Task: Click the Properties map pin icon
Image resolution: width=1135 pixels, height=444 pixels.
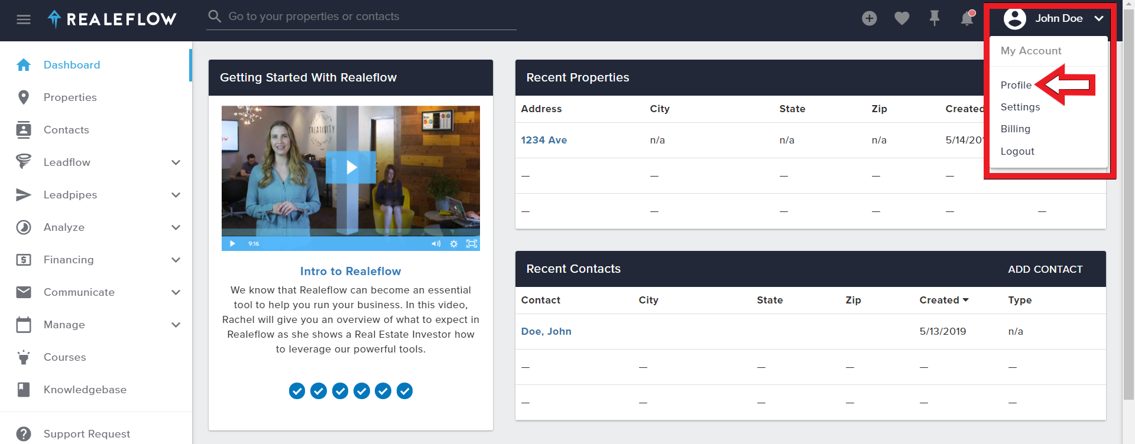Action: [x=24, y=97]
